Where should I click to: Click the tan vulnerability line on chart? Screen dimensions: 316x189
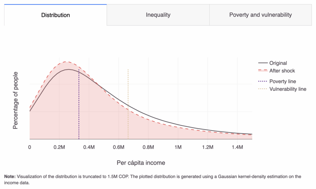[128, 104]
